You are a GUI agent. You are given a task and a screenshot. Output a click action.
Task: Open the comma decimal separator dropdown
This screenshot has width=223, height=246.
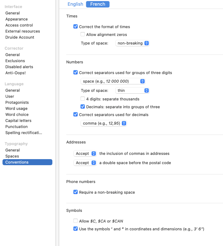[x=104, y=123]
